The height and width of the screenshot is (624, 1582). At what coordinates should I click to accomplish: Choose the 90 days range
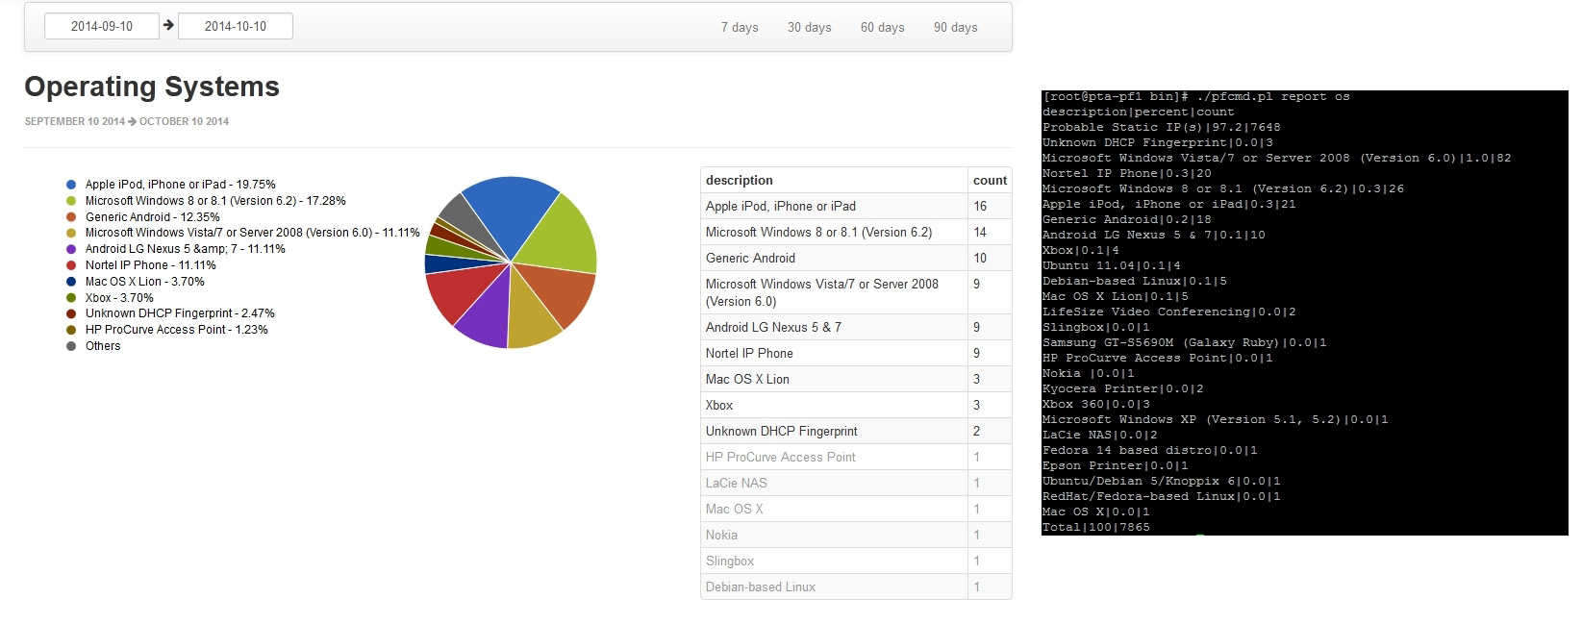[955, 27]
